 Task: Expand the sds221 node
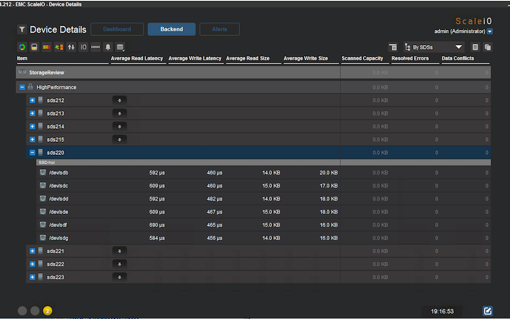click(32, 251)
